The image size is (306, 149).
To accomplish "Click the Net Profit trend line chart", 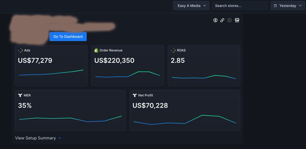I will coord(185,120).
